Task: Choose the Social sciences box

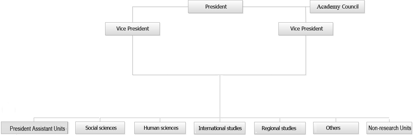Action: [x=100, y=128]
